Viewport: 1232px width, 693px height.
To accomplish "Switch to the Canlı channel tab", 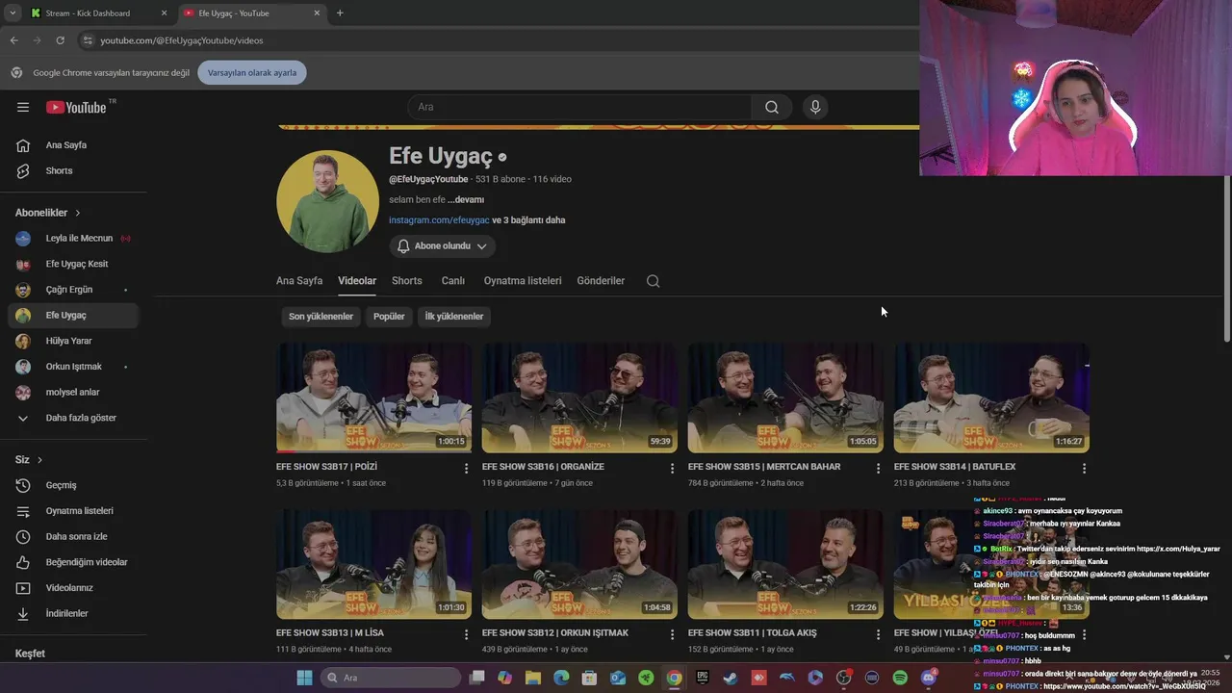I will (452, 281).
